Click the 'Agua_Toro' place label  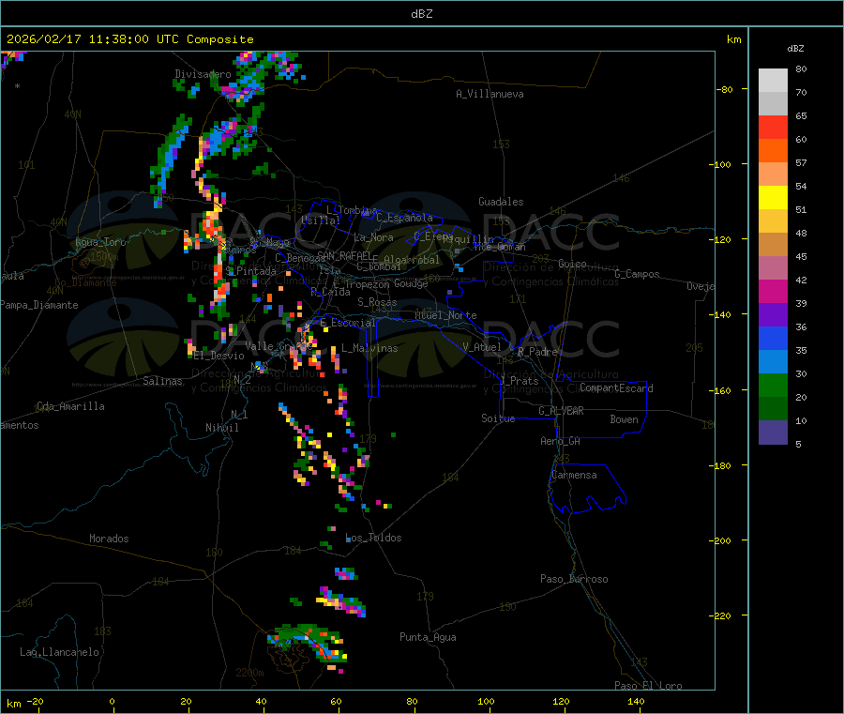pyautogui.click(x=100, y=242)
